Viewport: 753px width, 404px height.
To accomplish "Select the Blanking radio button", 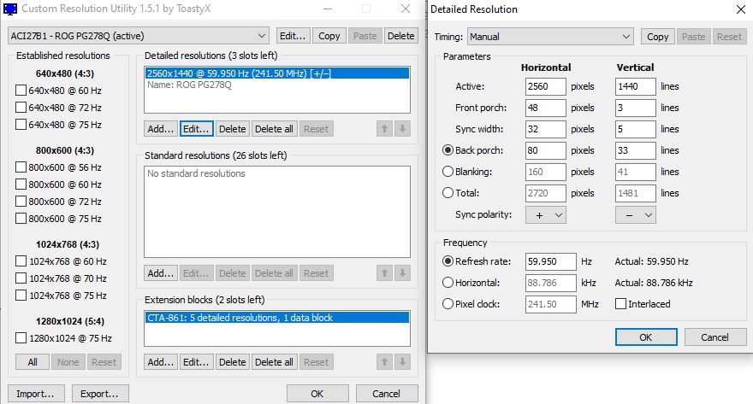I will click(x=448, y=172).
